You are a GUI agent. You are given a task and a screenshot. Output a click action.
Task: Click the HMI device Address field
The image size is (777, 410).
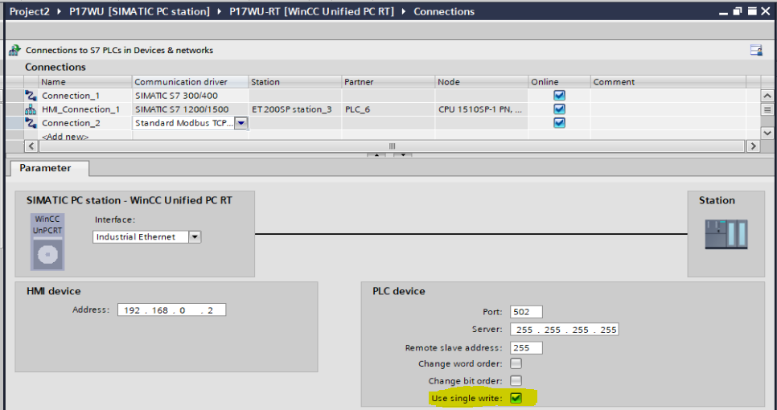(x=171, y=310)
